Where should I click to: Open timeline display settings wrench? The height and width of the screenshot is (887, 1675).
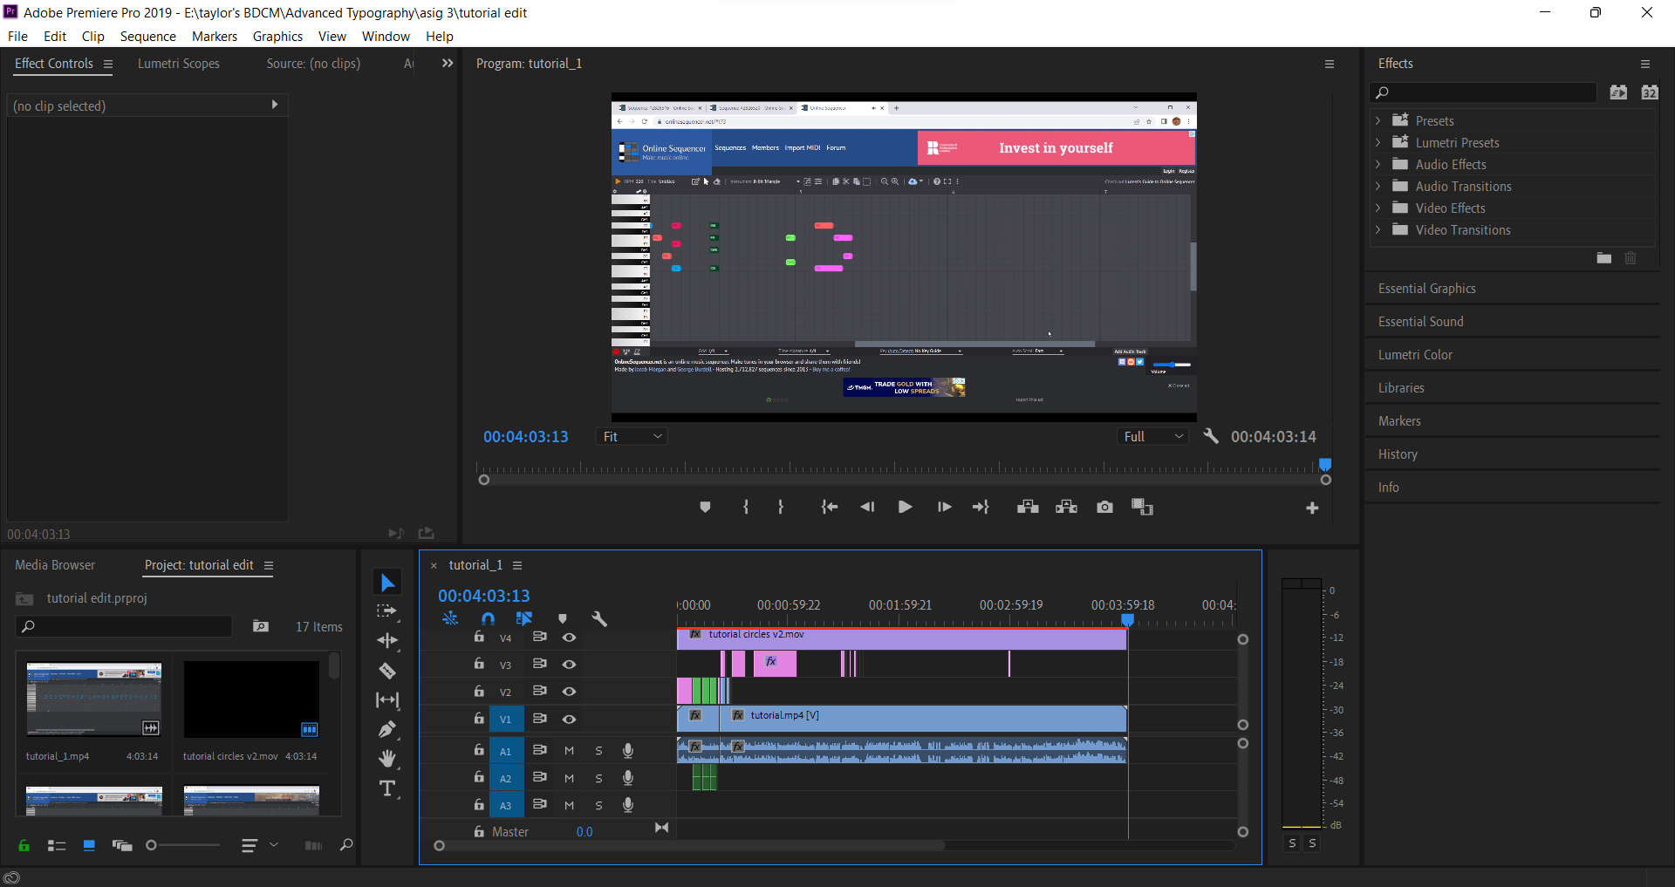(599, 618)
